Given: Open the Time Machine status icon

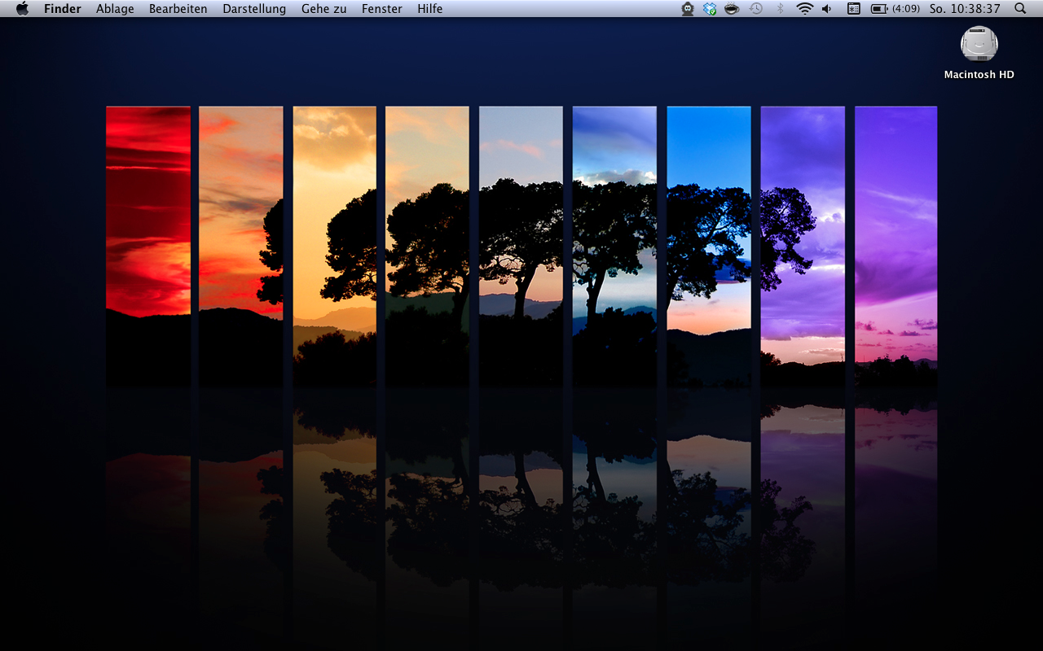Looking at the screenshot, I should pos(756,9).
